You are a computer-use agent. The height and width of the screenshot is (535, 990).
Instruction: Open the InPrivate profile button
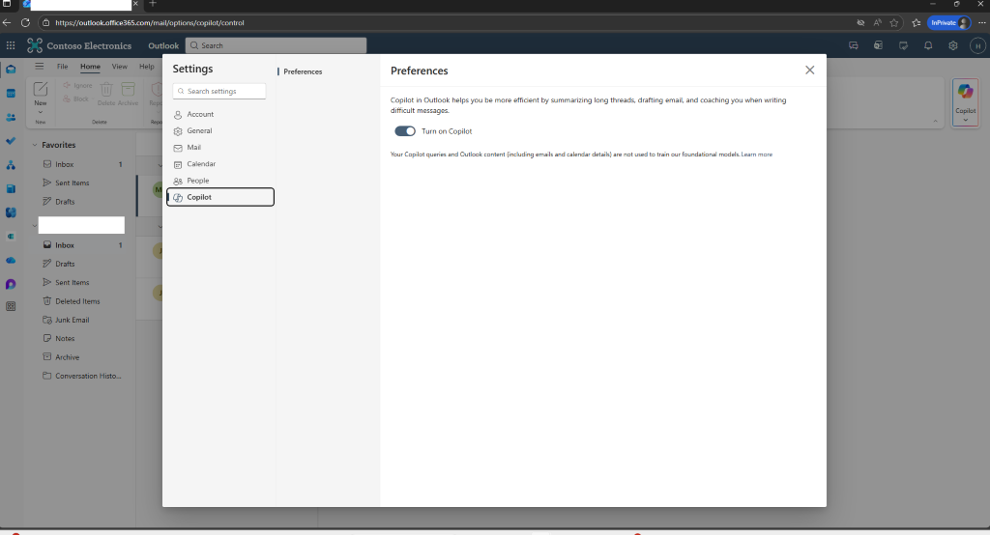(x=949, y=23)
